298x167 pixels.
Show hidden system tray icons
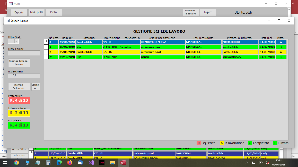click(x=246, y=163)
